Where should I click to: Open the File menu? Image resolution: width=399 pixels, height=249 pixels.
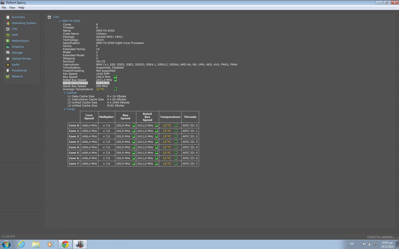coord(4,7)
